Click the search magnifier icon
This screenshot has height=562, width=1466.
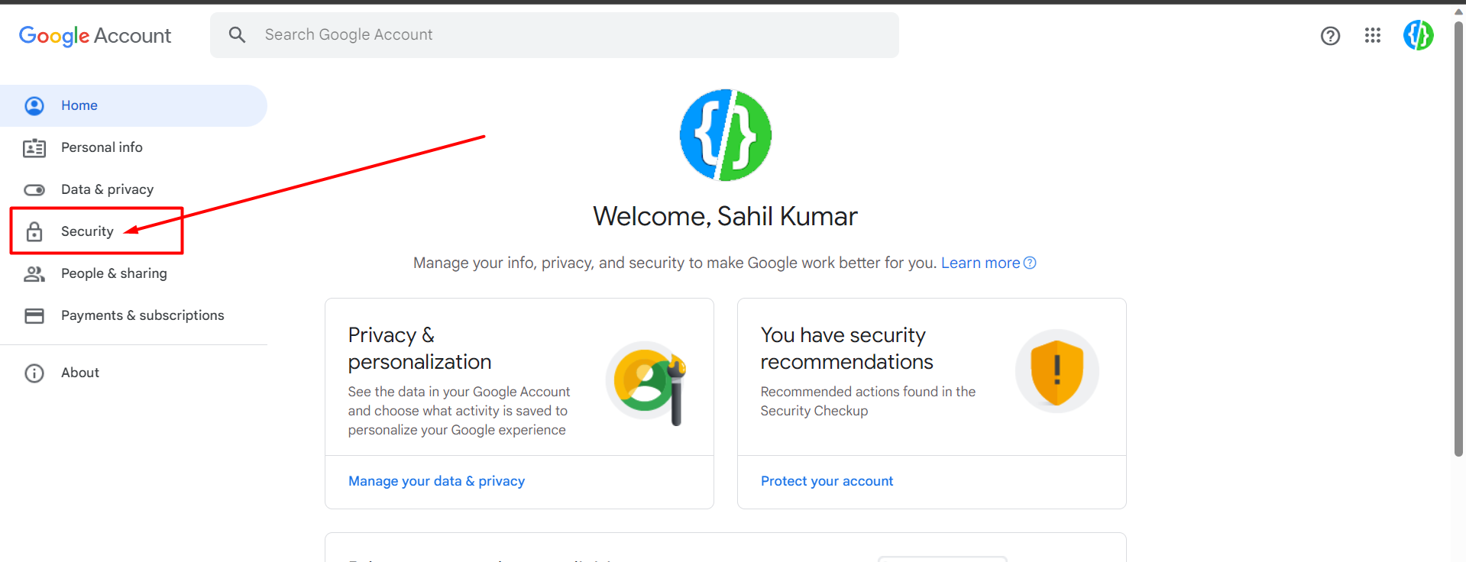click(237, 34)
